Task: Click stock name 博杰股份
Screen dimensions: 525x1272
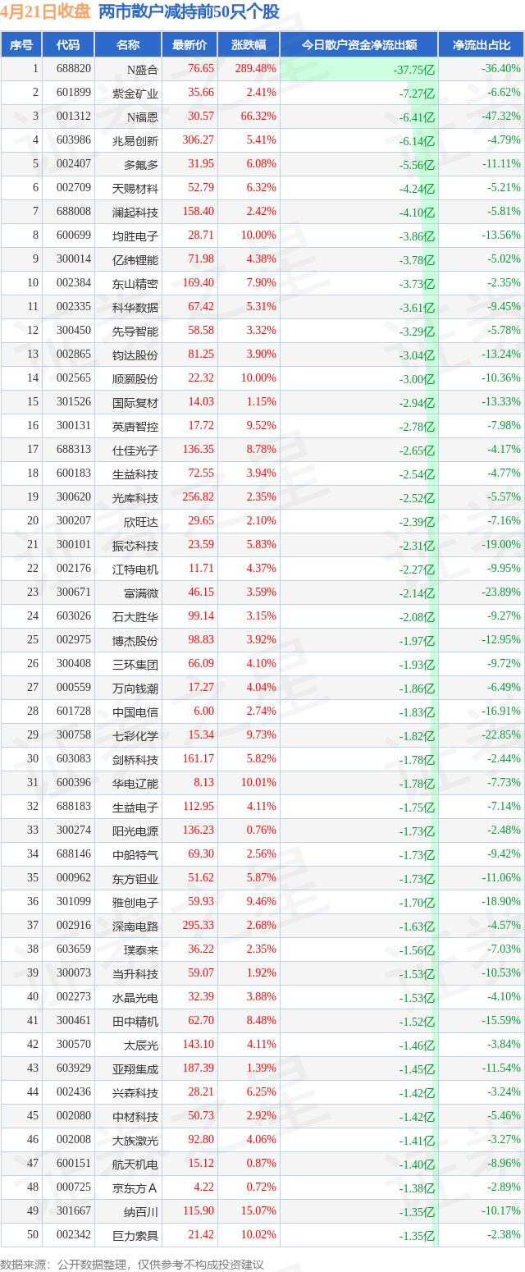Action: coord(135,640)
